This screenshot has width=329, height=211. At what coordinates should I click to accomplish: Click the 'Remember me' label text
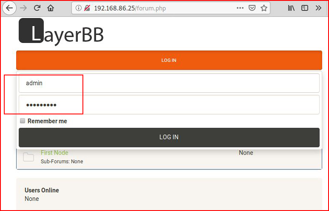tap(47, 121)
